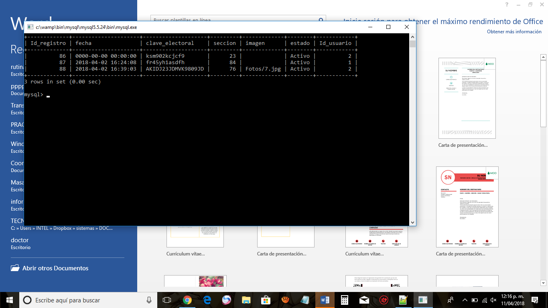Click the notepad-style taskbar icon
Screen dimensions: 548x308
305,300
